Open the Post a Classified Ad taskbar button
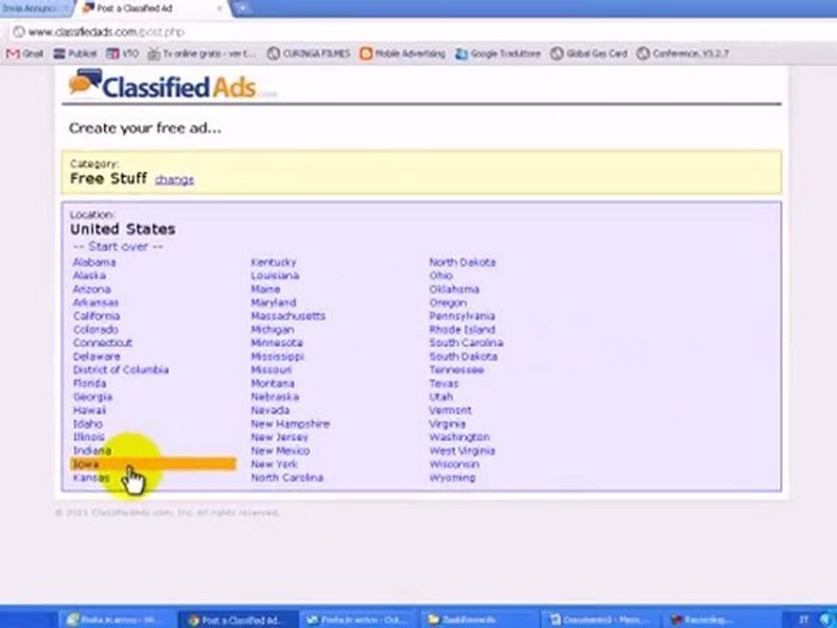This screenshot has height=628, width=837. 239,619
